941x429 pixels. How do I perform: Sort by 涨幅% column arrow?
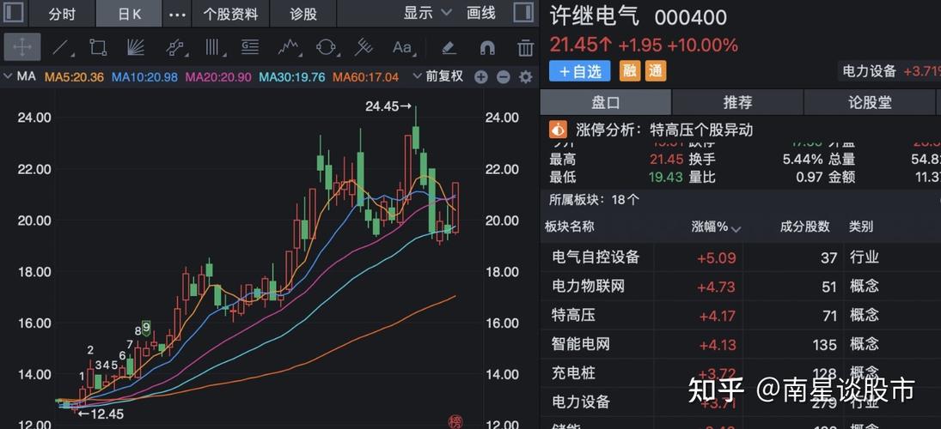pos(736,229)
